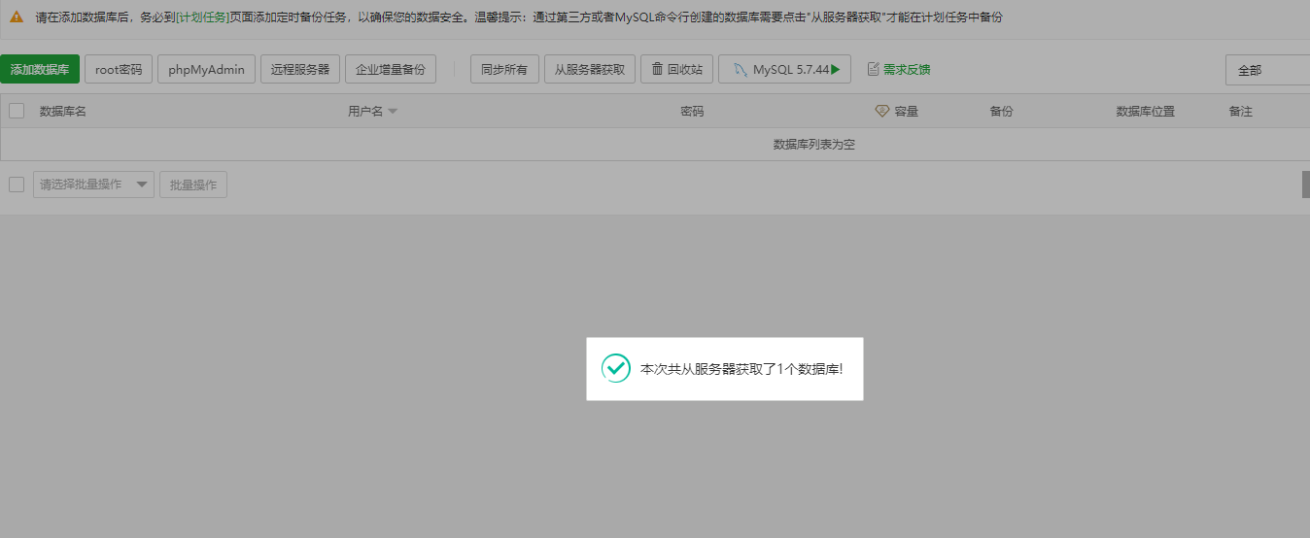This screenshot has width=1310, height=538.
Task: Open the 回收站 recycle bin
Action: point(677,70)
